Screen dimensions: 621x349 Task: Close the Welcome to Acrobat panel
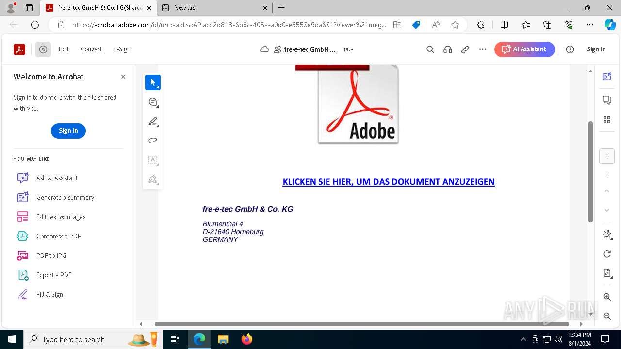tap(123, 77)
